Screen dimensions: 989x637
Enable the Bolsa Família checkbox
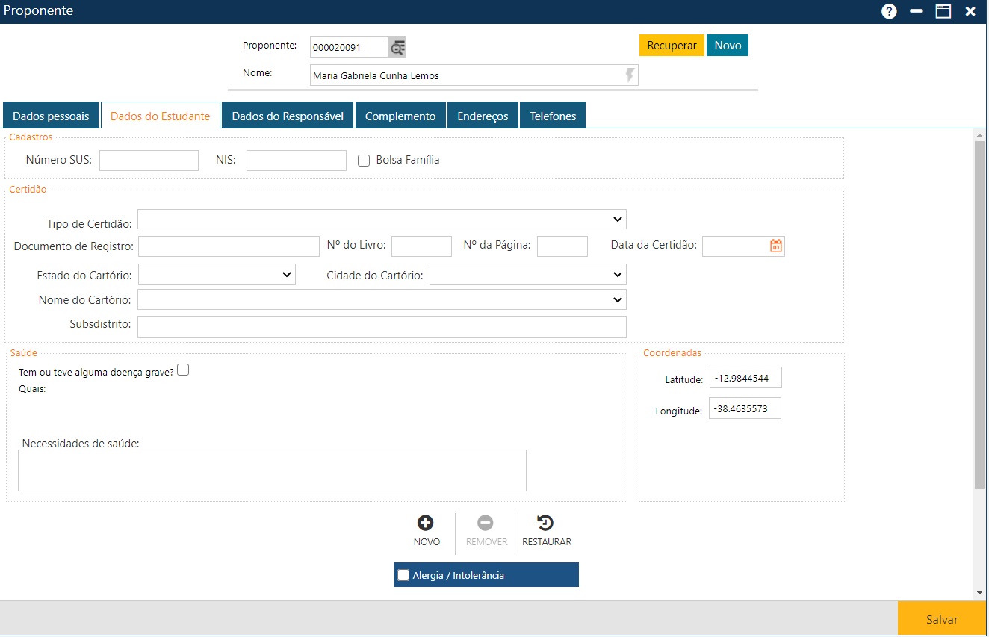[365, 161]
